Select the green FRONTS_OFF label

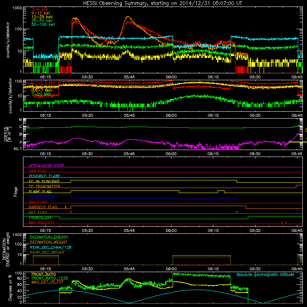pos(40,218)
